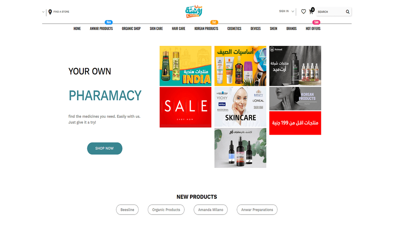Open the Skincare brands banner
Image resolution: width=394 pixels, height=225 pixels.
[x=240, y=107]
